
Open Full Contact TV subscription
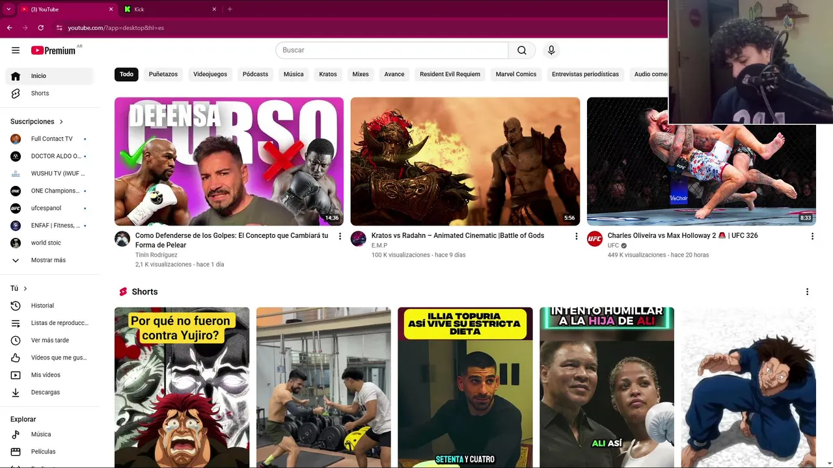49,138
